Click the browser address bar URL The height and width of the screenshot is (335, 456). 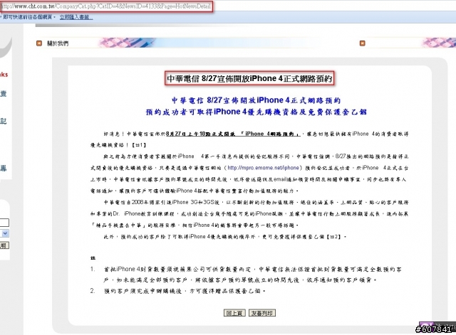pyautogui.click(x=106, y=6)
